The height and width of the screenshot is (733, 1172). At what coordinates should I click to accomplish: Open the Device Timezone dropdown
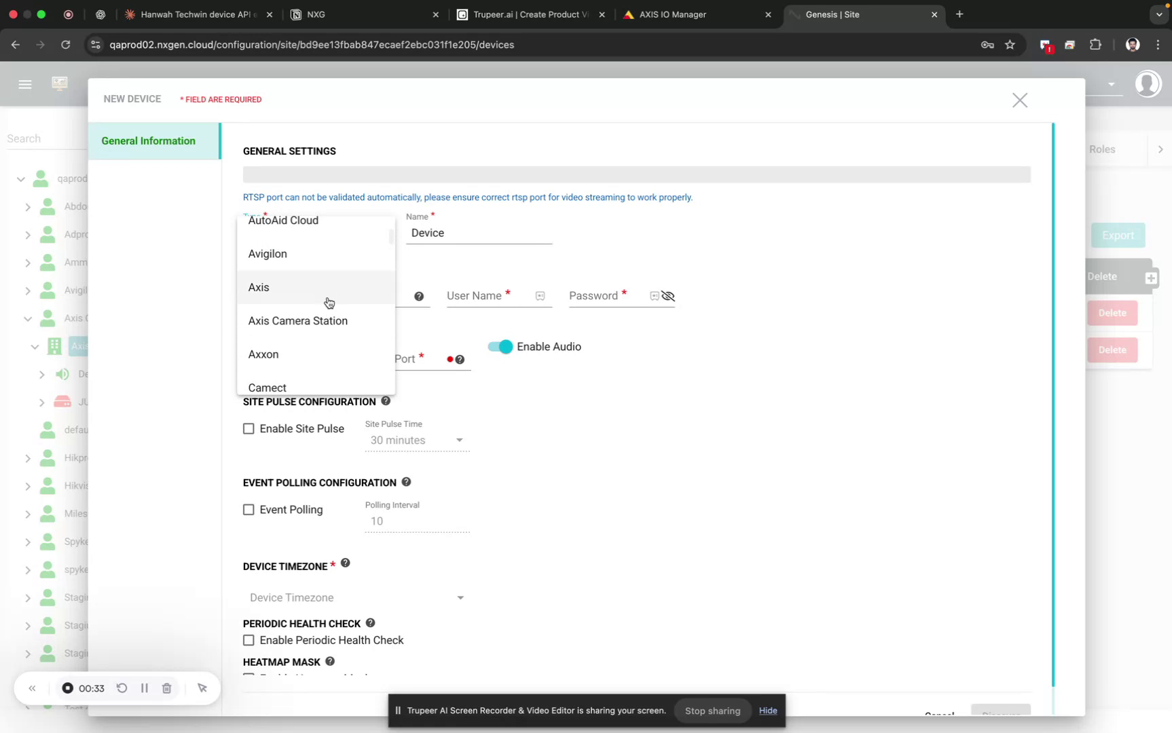[x=462, y=597]
